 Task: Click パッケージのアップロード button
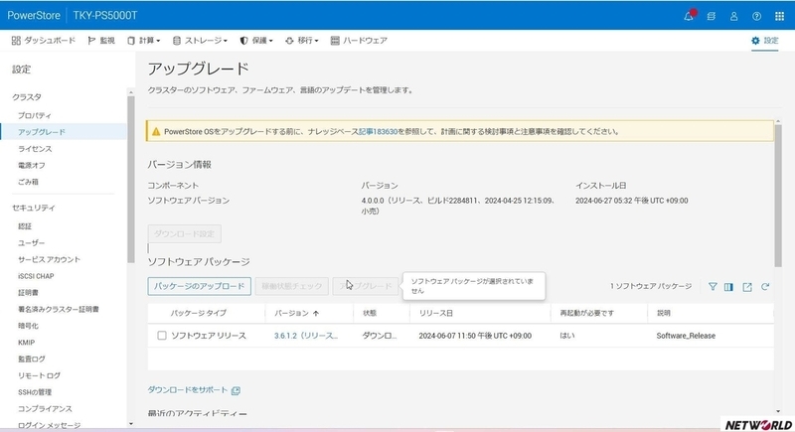tap(200, 286)
